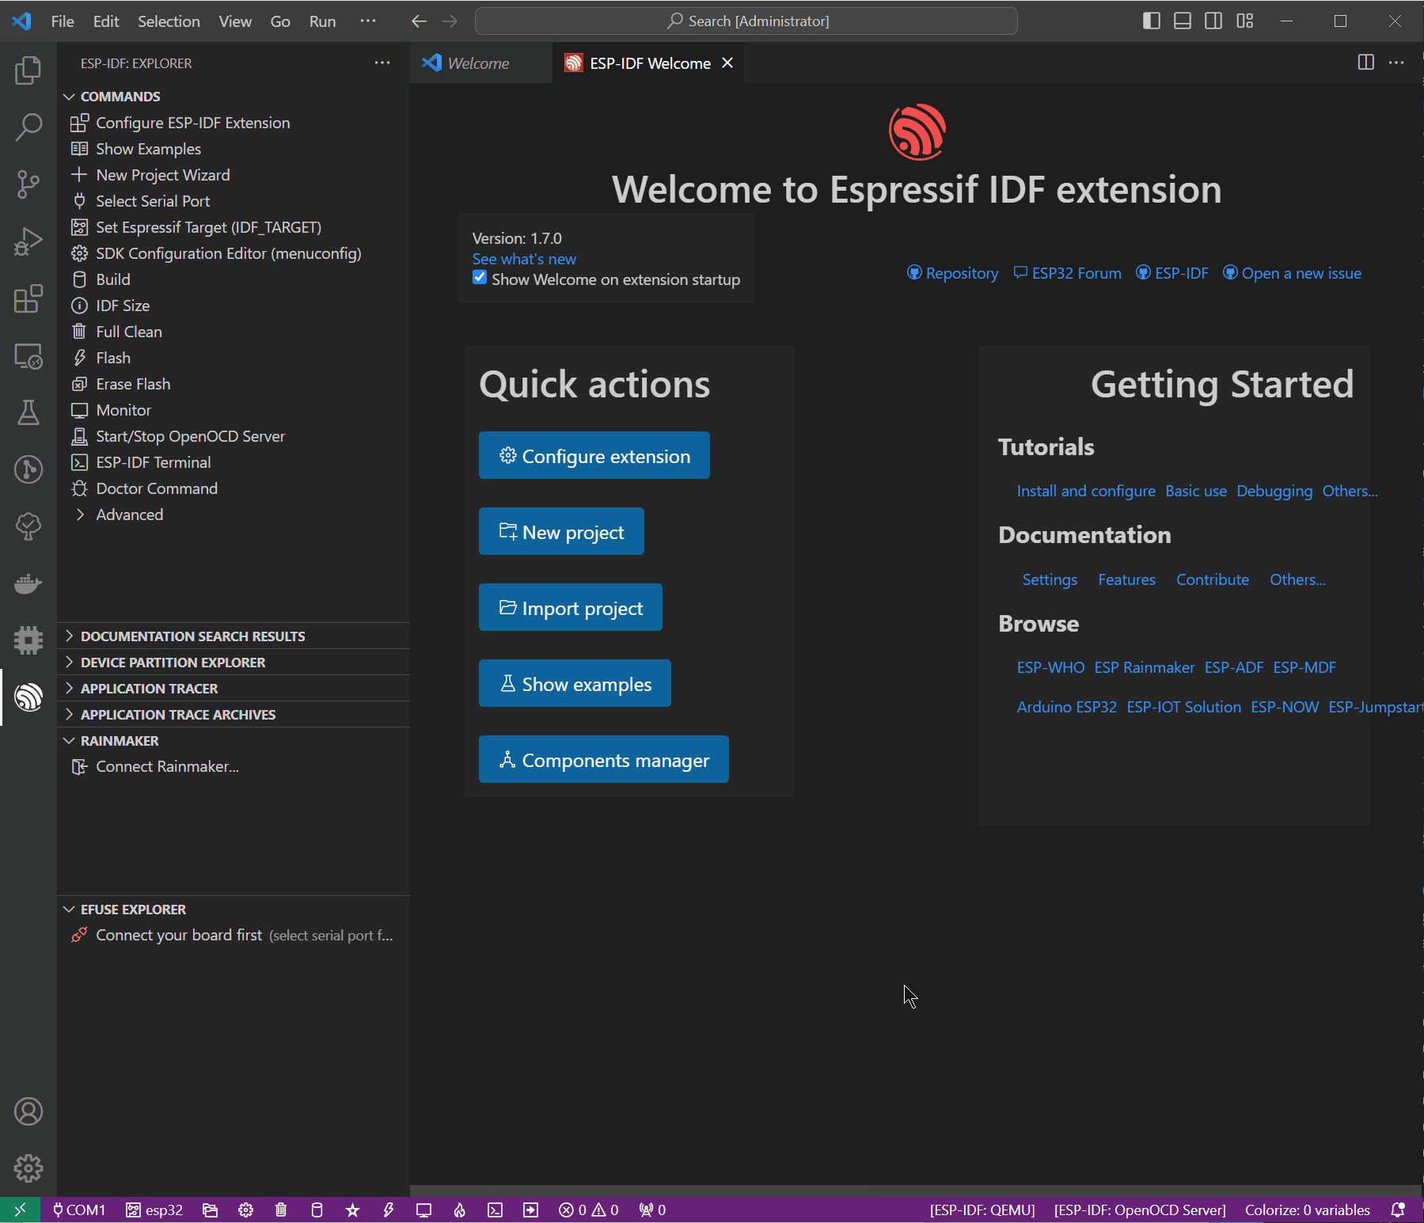Viewport: 1424px width, 1223px height.
Task: Open Run and Debug view
Action: point(28,241)
